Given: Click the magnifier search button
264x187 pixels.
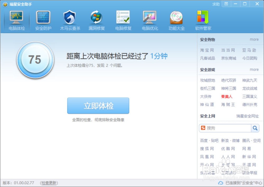Looking at the screenshot, I should pos(255,128).
